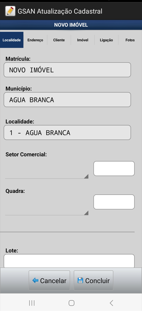The height and width of the screenshot is (311, 142).
Task: Focus the Setor Comercial code input box
Action: [114, 169]
